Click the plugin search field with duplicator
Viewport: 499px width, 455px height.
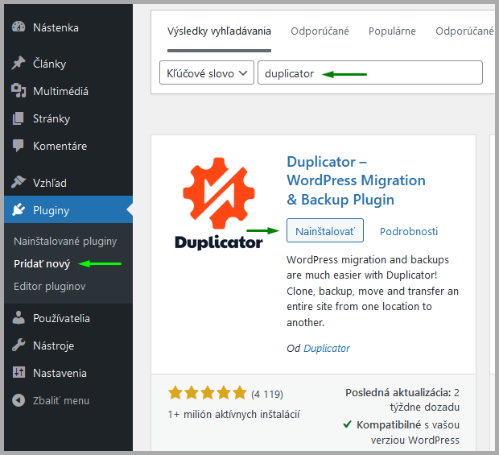pos(370,72)
